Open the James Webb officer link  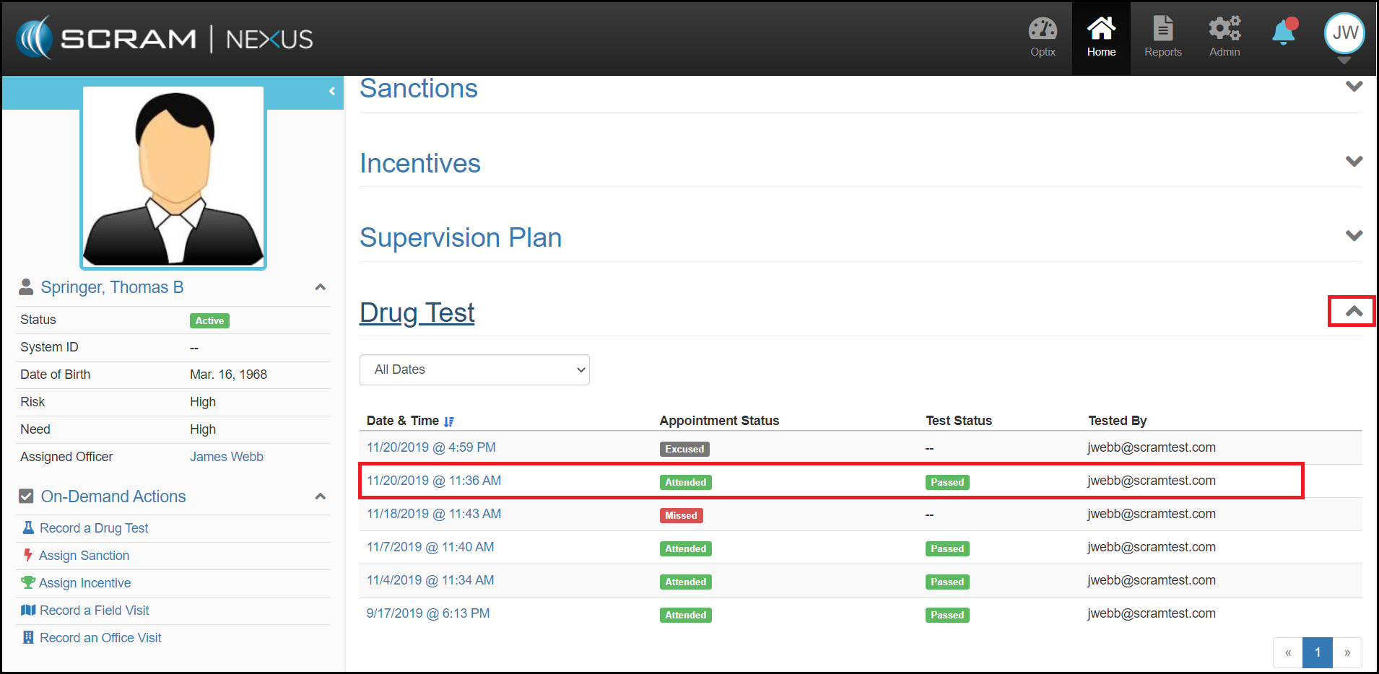pyautogui.click(x=226, y=457)
